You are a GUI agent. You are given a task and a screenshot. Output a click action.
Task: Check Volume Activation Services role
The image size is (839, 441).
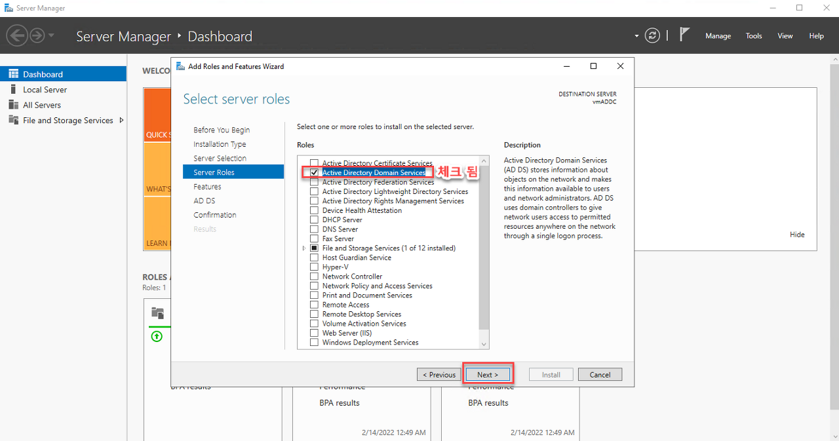pyautogui.click(x=314, y=324)
